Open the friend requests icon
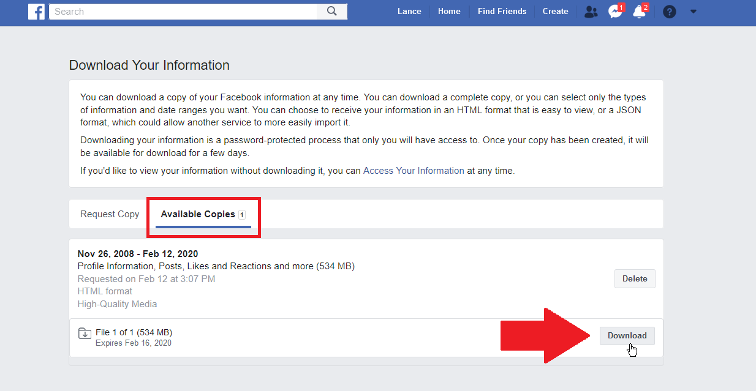 coord(591,12)
